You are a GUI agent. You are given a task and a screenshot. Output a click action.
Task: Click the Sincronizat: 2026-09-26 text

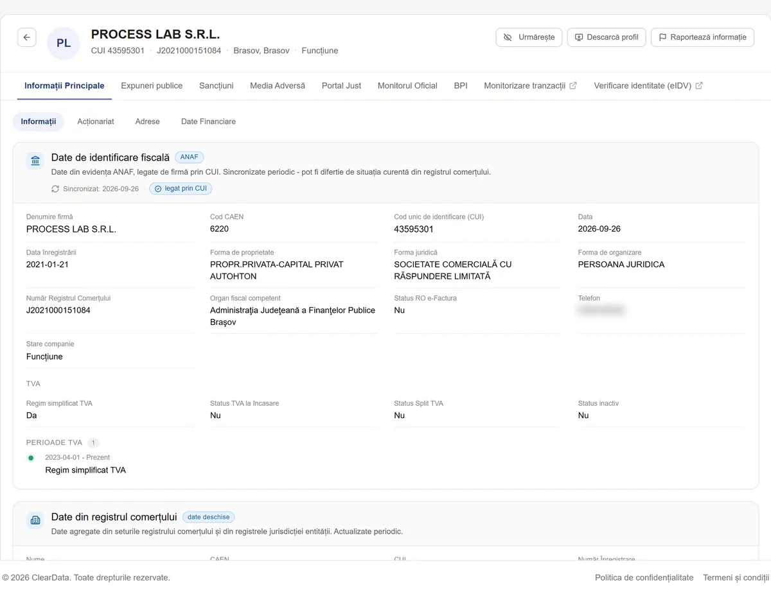(x=101, y=189)
